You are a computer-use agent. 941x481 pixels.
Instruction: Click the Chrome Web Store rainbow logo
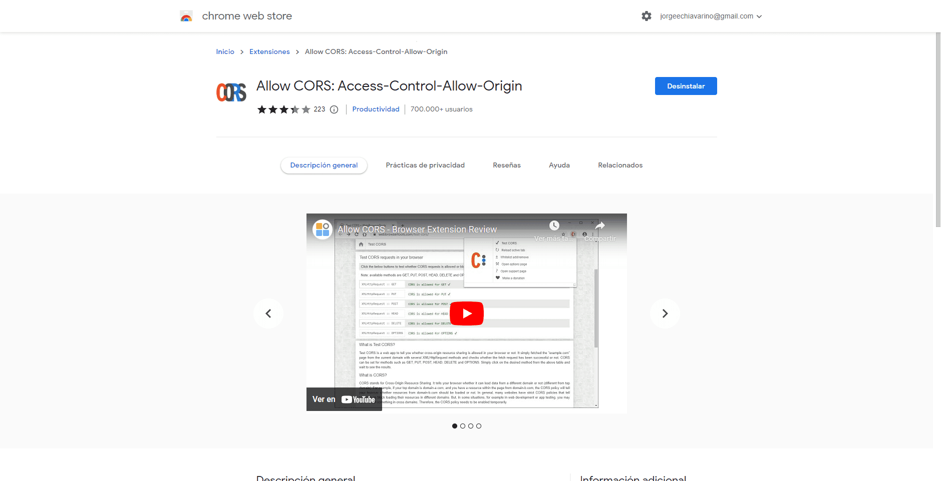[x=186, y=16]
